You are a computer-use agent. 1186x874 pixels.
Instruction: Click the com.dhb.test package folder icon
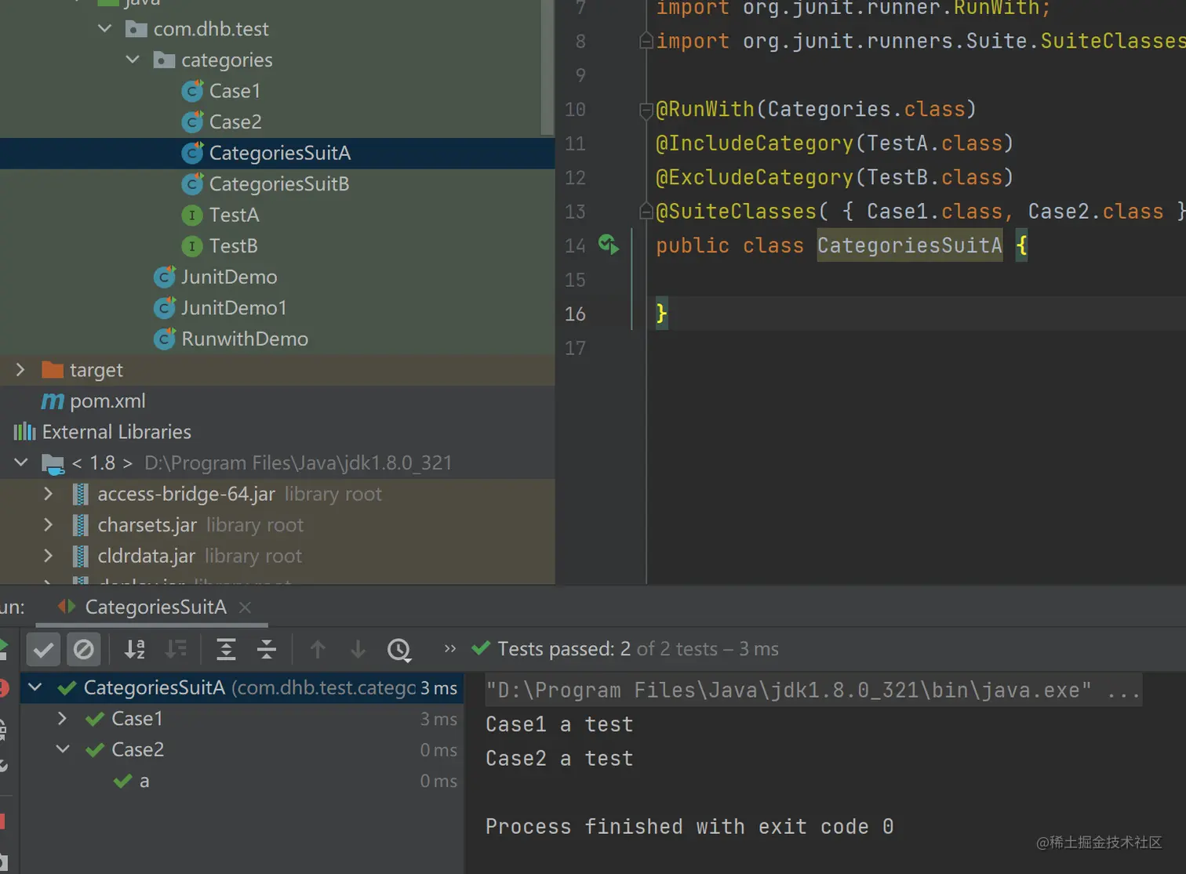136,29
